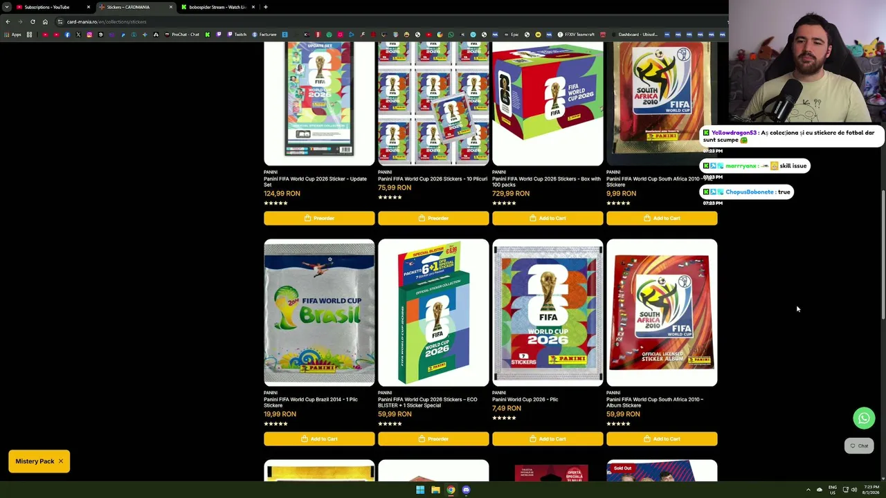This screenshot has height=498, width=886.
Task: View the Brasil 2014 sticker pack image
Action: coord(319,313)
